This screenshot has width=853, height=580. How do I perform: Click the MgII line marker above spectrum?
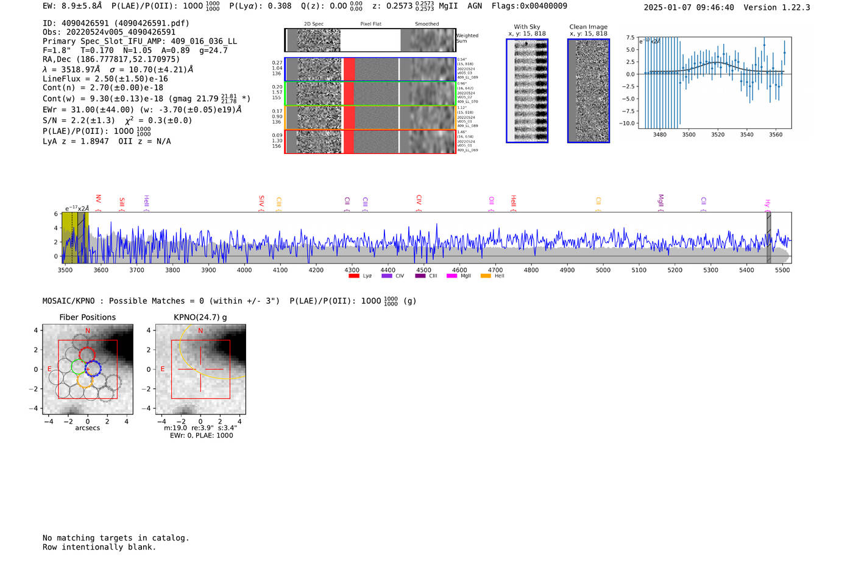point(660,203)
